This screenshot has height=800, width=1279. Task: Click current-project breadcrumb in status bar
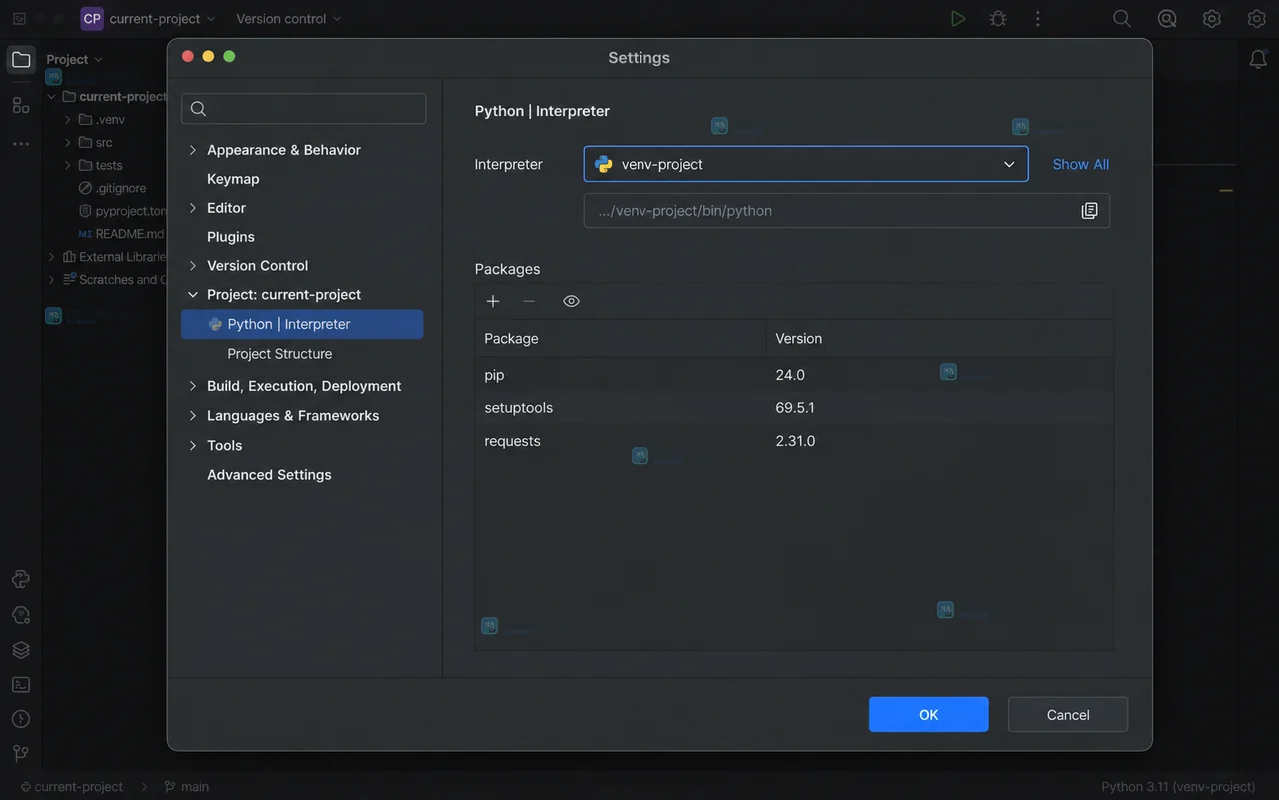pos(72,787)
